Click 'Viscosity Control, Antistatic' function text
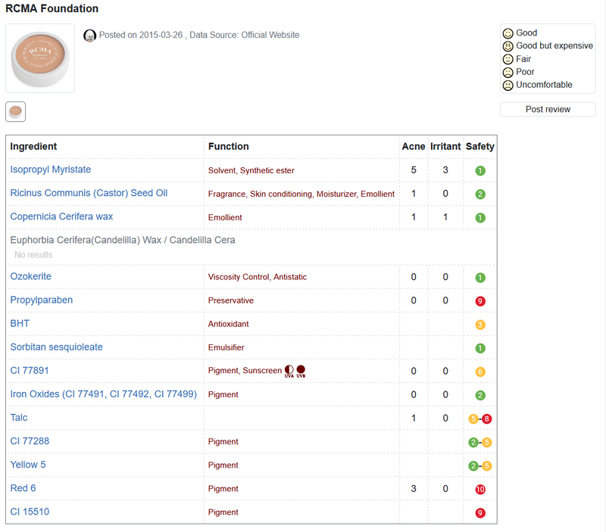Image resolution: width=606 pixels, height=532 pixels. click(258, 277)
